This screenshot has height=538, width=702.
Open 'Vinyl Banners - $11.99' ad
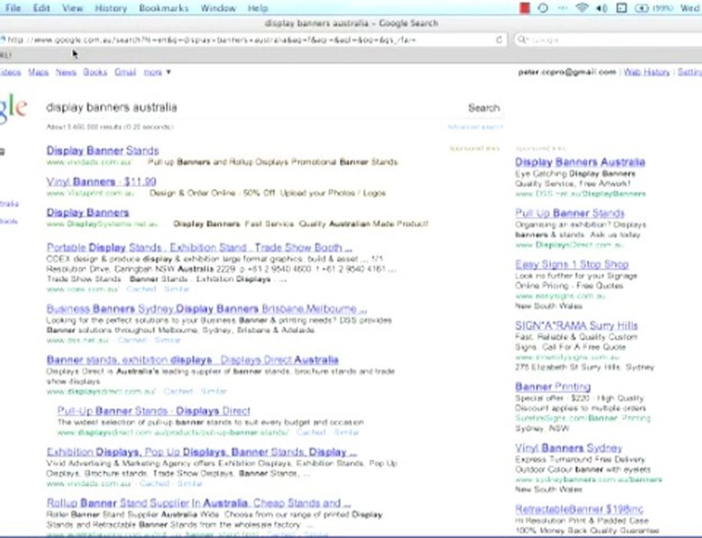click(101, 182)
